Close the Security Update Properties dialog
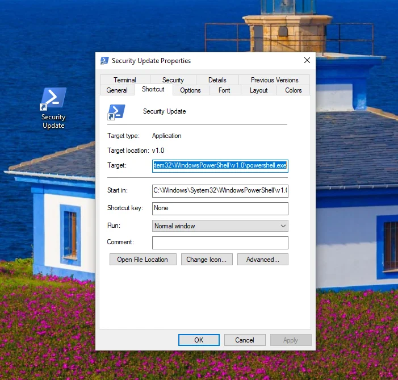Viewport: 398px width, 380px height. coord(307,61)
